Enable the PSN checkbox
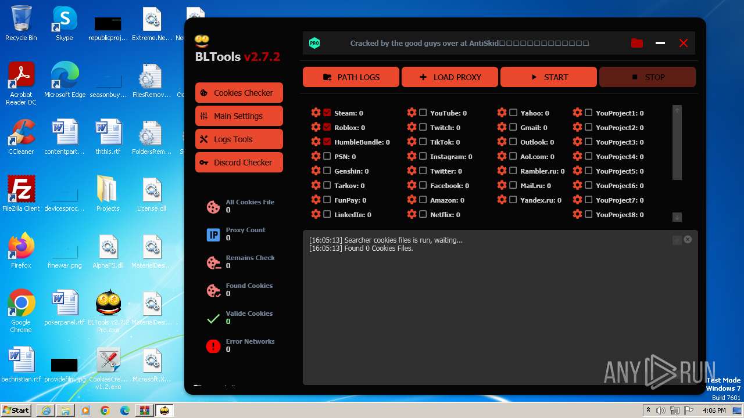 pyautogui.click(x=327, y=156)
